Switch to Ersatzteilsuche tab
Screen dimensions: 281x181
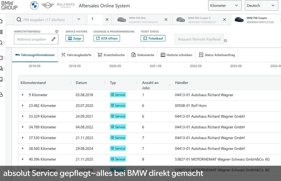pos(111,55)
